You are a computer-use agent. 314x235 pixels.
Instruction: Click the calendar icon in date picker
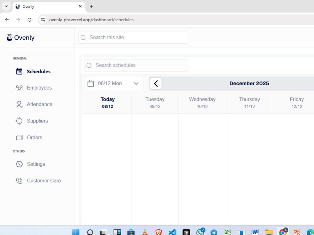[90, 84]
